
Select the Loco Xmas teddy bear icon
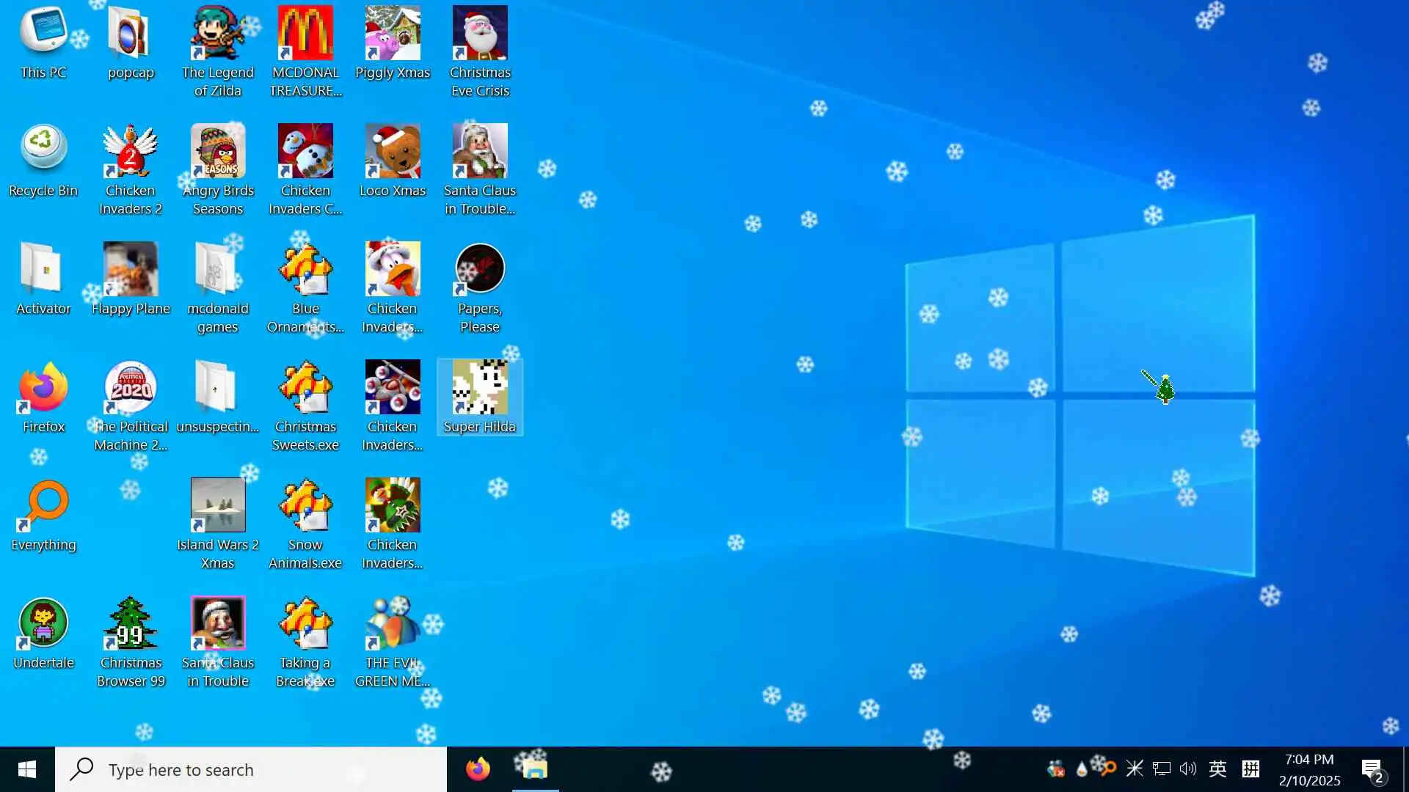point(393,152)
